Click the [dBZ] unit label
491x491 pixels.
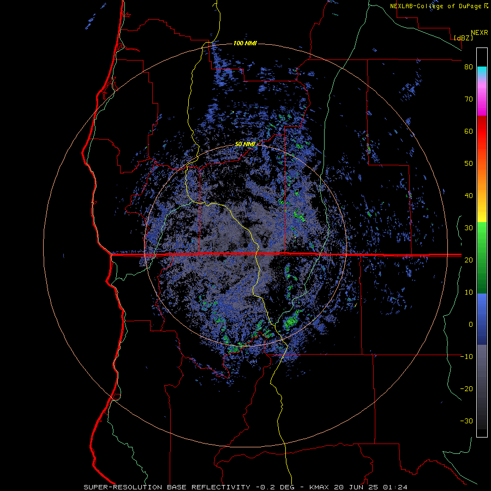[x=463, y=38]
